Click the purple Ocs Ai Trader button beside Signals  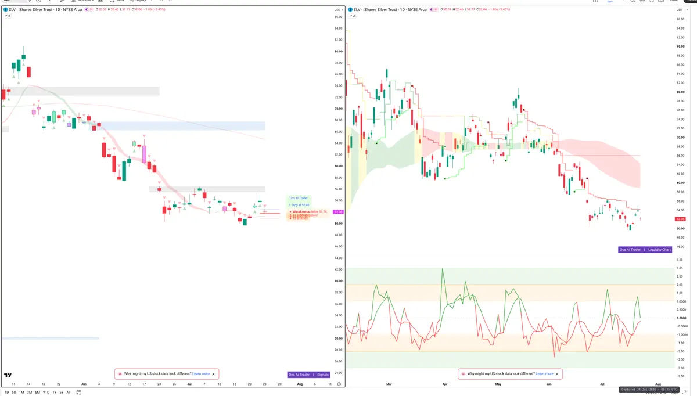tap(300, 375)
